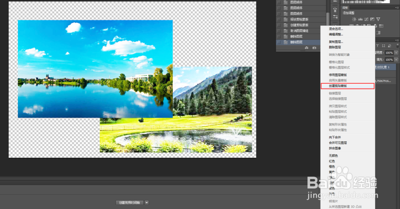
Task: Open the Tool Presets side icon
Action: click(x=335, y=17)
